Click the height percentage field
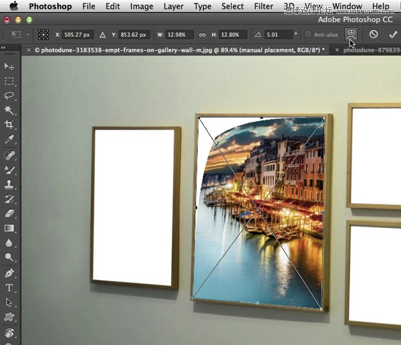 pos(233,35)
